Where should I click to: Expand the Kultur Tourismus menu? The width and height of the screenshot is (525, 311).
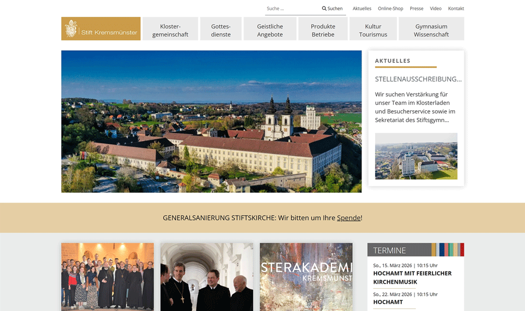[373, 30]
